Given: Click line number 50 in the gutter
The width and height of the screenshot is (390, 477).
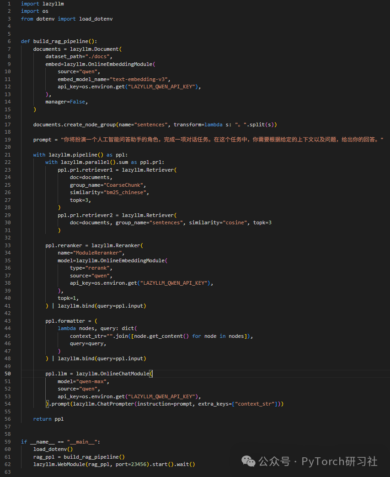Looking at the screenshot, I should [8, 374].
